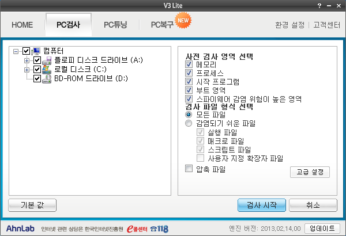
Task: Click the 업데이트 button
Action: click(322, 229)
